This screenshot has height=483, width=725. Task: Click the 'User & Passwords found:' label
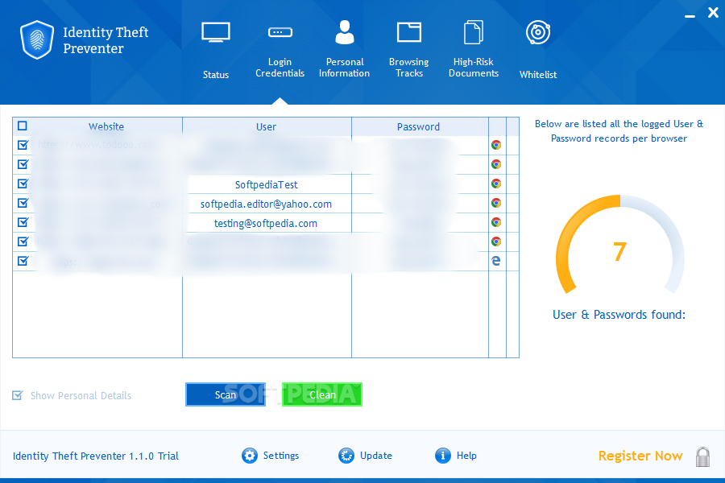tap(619, 315)
